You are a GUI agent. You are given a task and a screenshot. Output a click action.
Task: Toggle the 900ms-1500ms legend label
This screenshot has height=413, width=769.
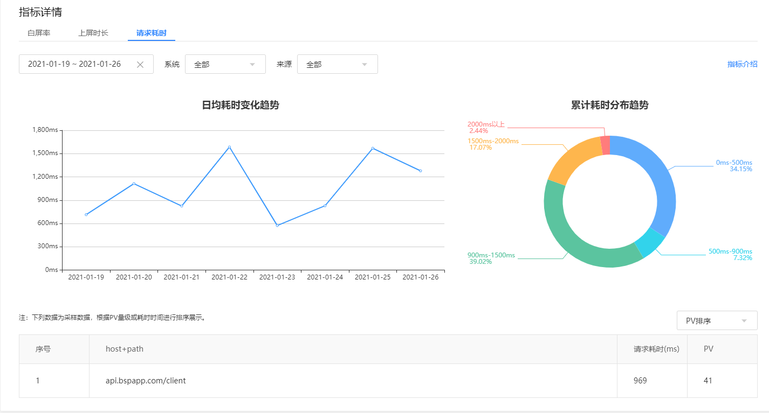(491, 255)
